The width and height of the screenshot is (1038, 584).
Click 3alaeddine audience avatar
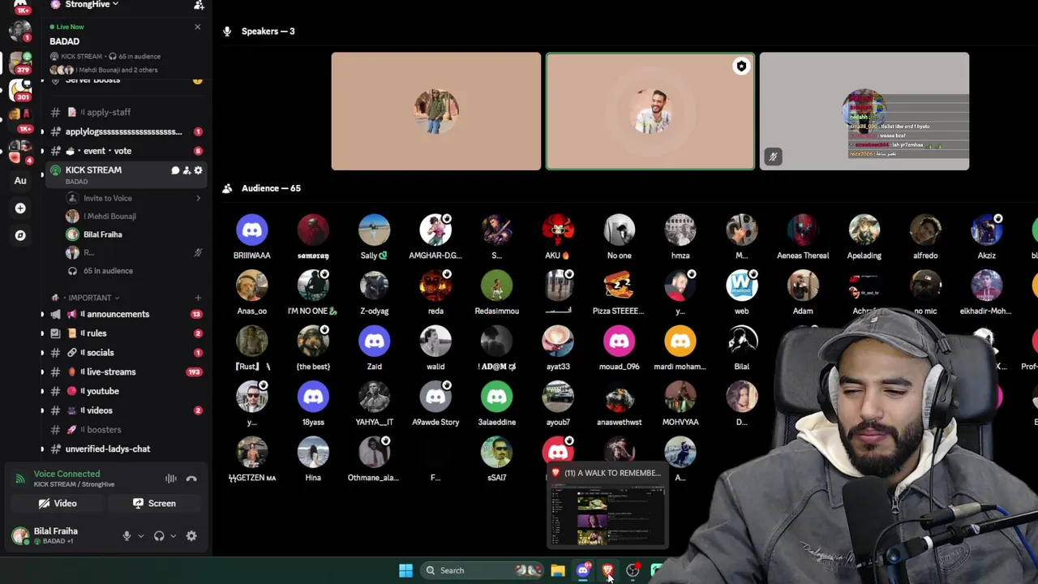(x=497, y=397)
